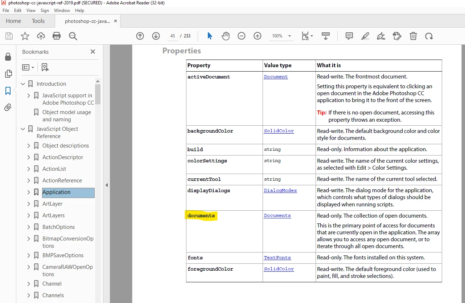Toggle the Bookmarks sidebar icon
Viewport: 465px width, 303px height.
(8, 90)
